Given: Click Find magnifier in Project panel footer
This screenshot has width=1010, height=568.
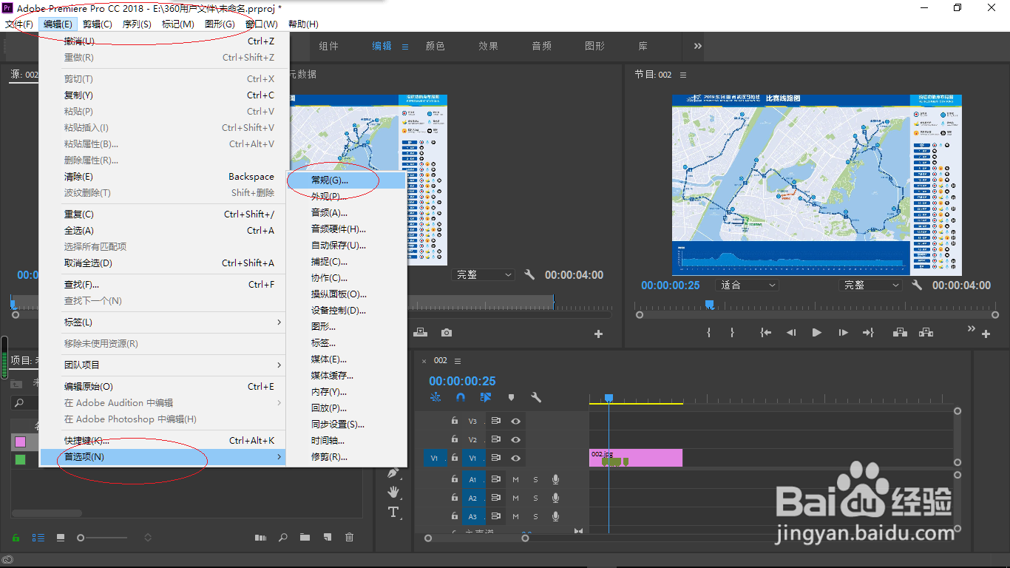Looking at the screenshot, I should click(x=283, y=538).
